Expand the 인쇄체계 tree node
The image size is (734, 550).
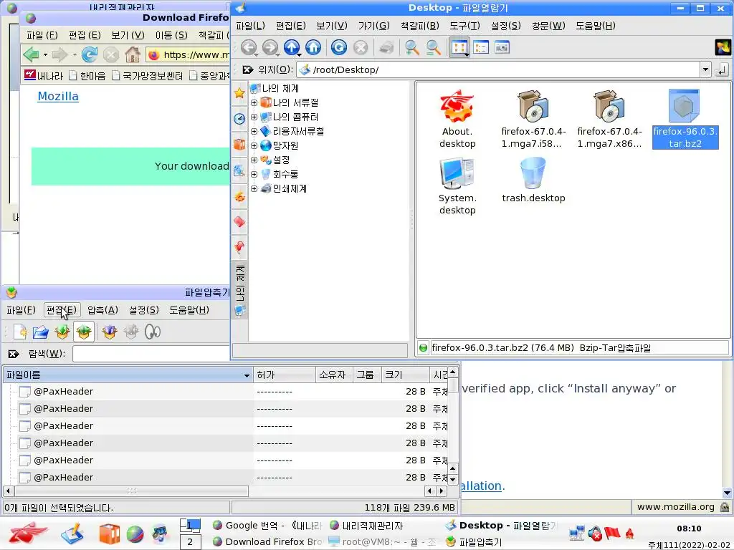[254, 188]
